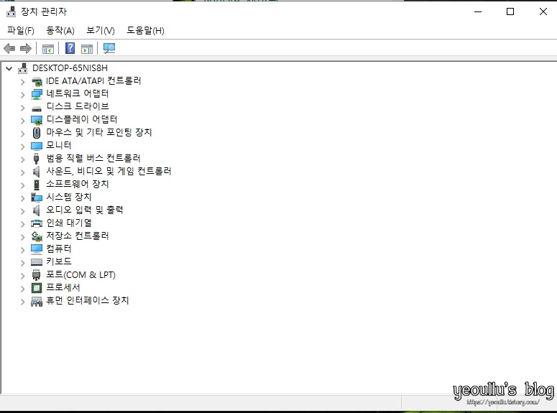This screenshot has height=413, width=557.
Task: Select the 휴먼 인터페이스 장치 label
Action: (x=88, y=300)
